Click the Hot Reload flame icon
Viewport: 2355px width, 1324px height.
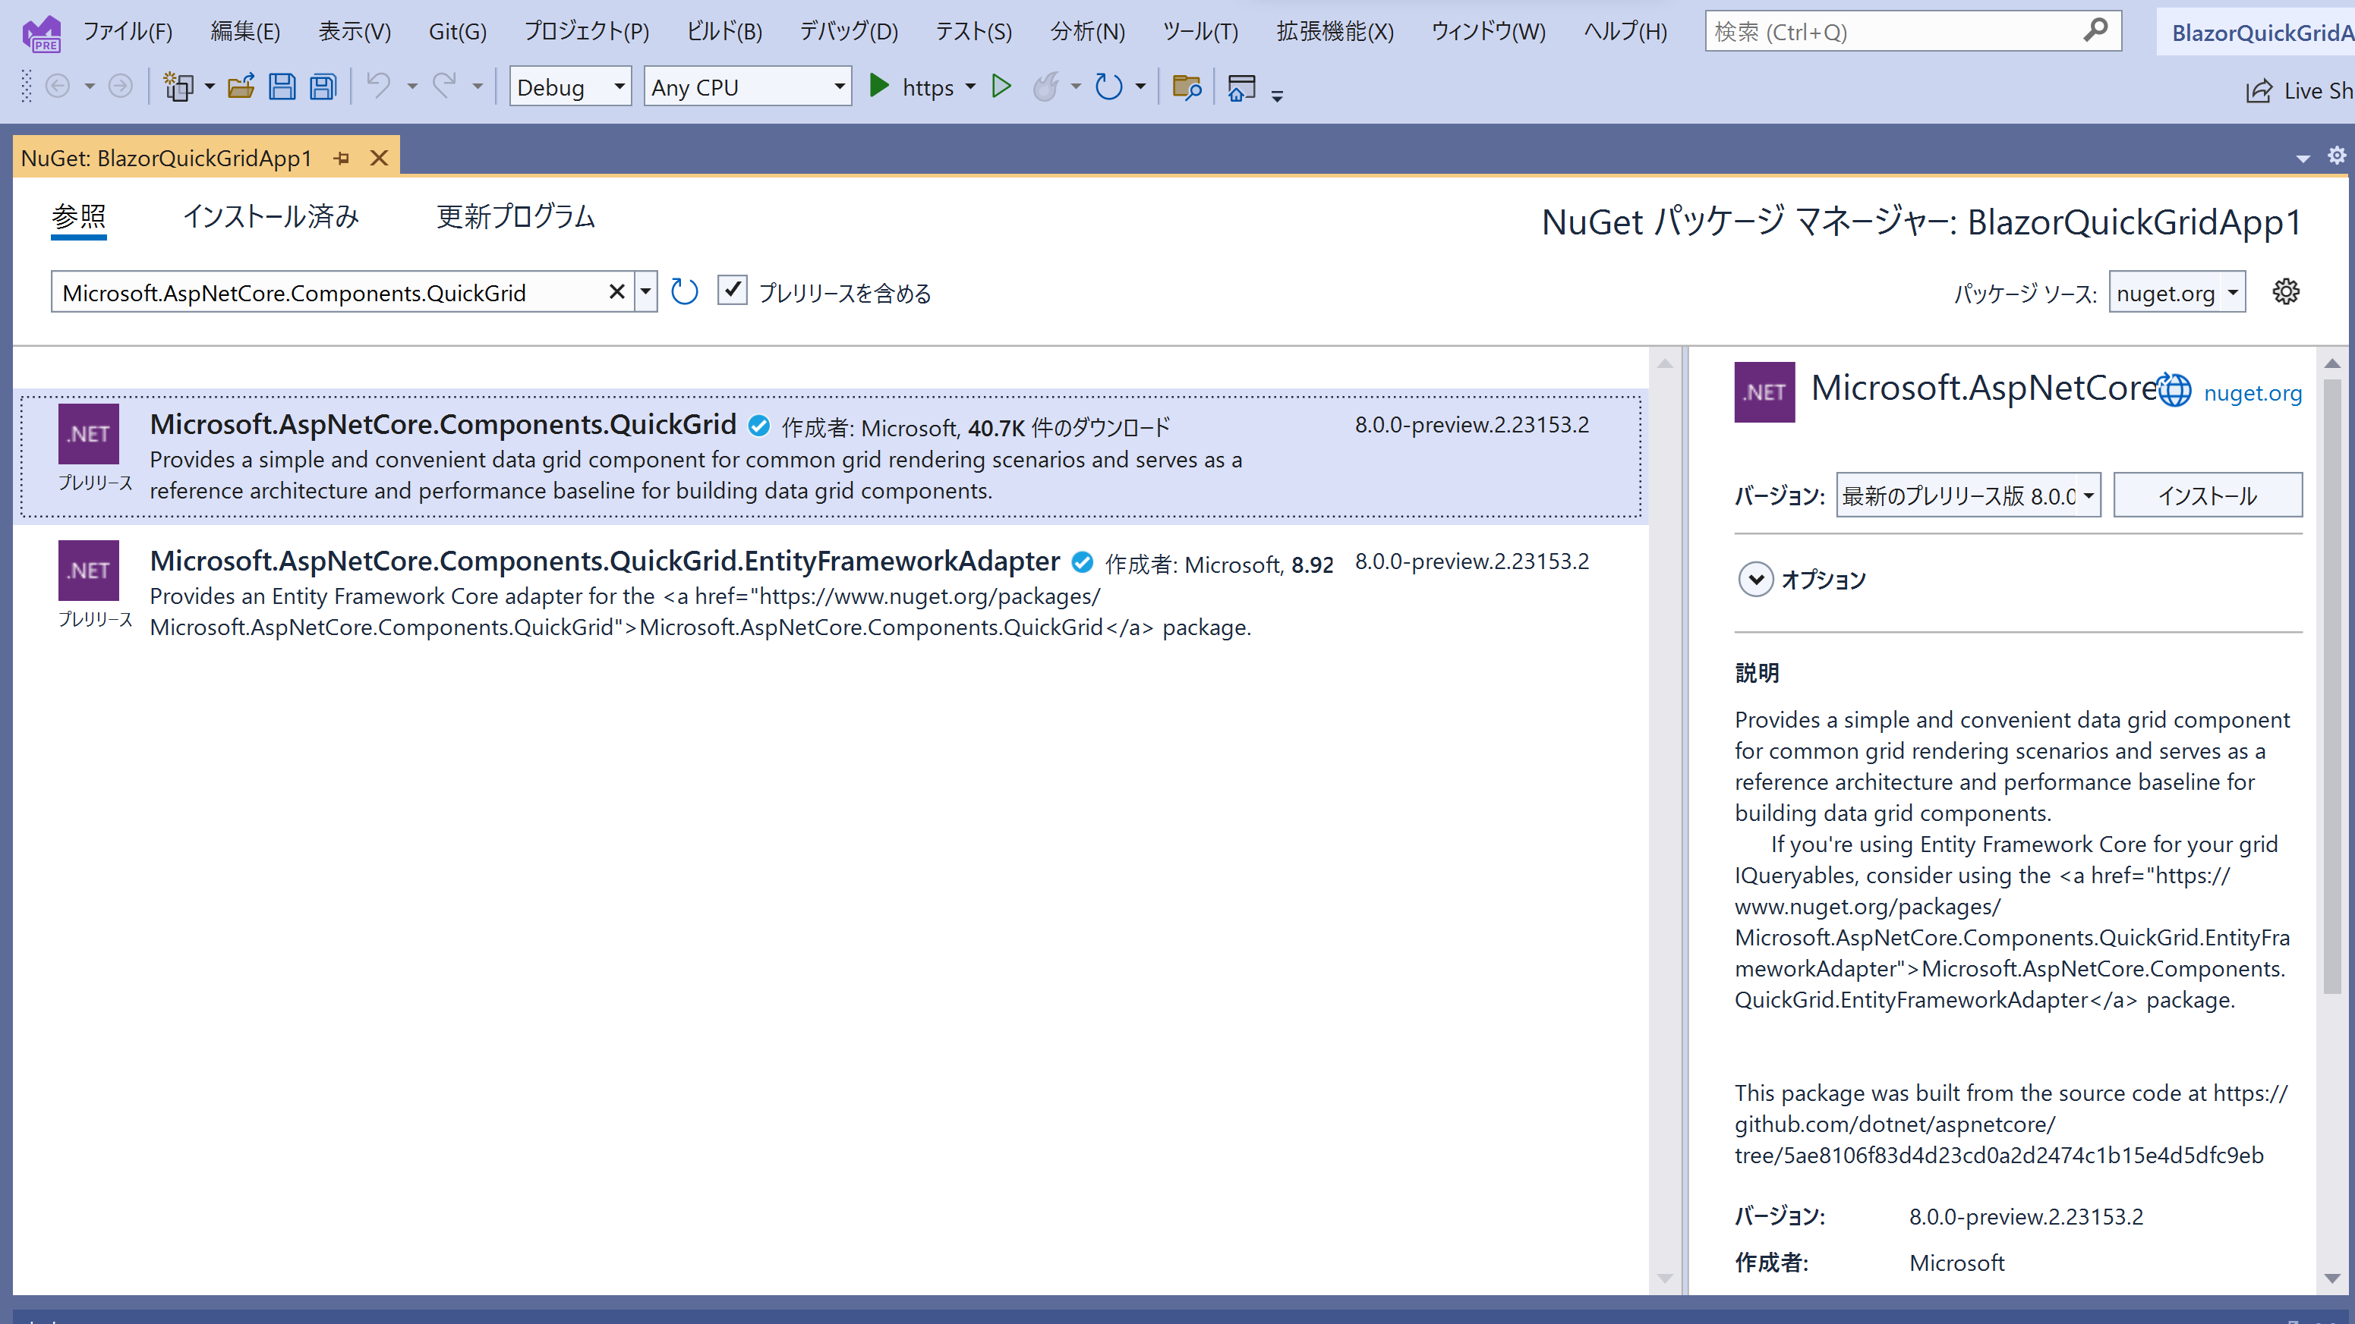(x=1045, y=86)
